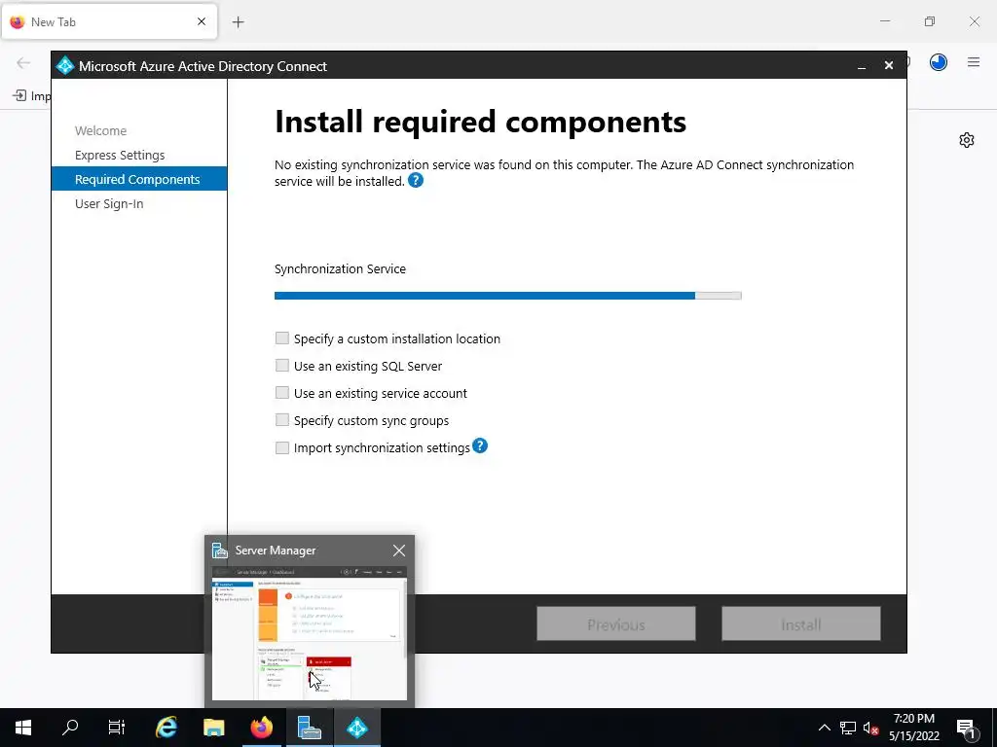The height and width of the screenshot is (747, 997).
Task: Click the Install required components heading
Action: [480, 122]
